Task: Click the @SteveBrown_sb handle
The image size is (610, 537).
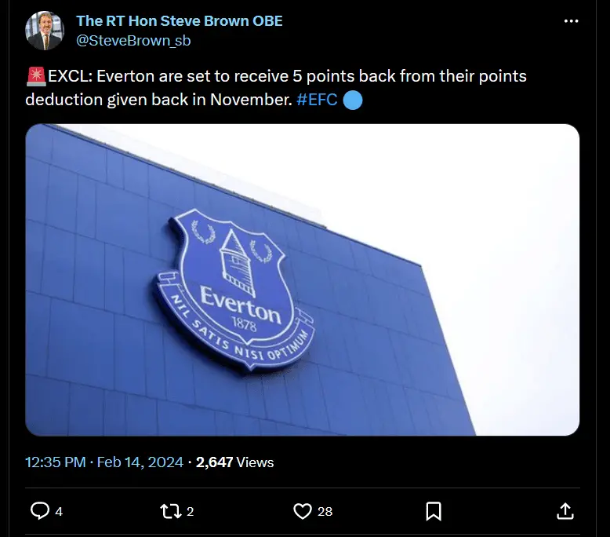Action: tap(133, 40)
